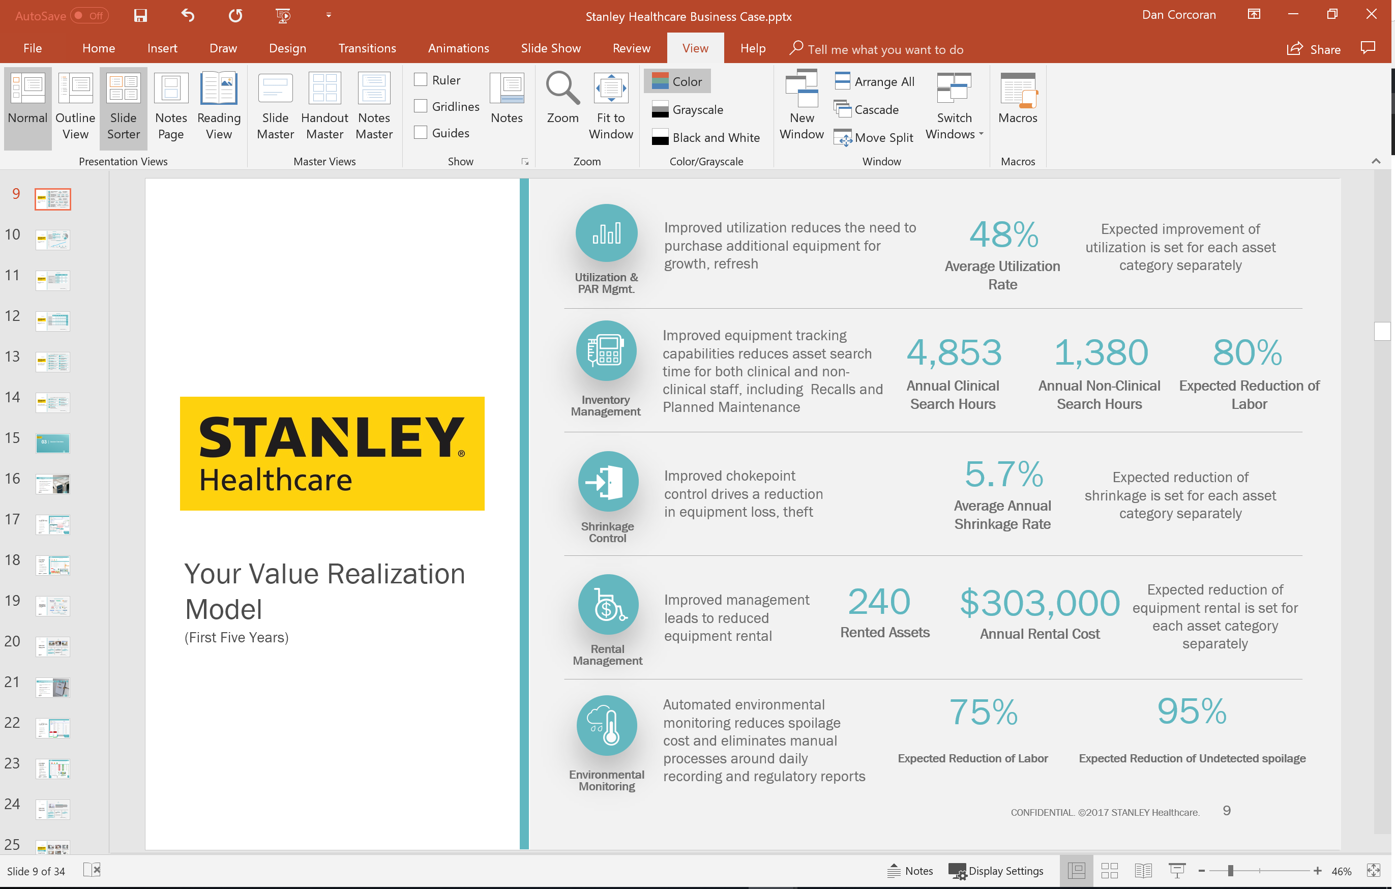This screenshot has height=889, width=1395.
Task: Click Notes in status bar
Action: coord(910,871)
